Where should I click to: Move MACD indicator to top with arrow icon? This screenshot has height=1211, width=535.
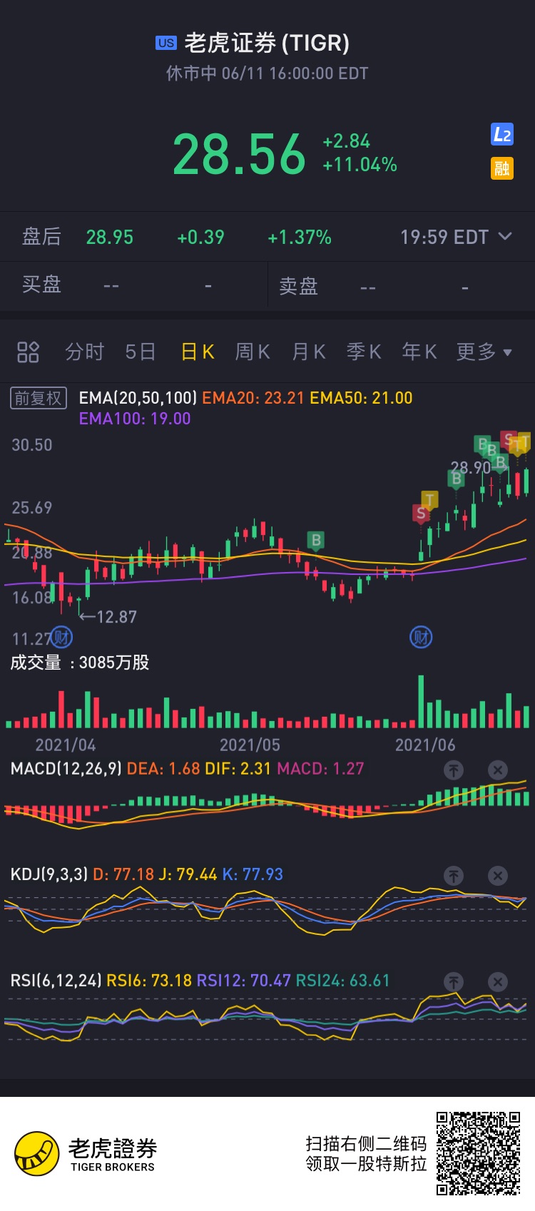click(454, 770)
